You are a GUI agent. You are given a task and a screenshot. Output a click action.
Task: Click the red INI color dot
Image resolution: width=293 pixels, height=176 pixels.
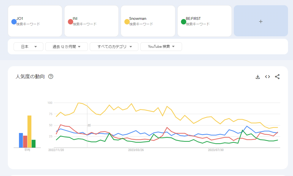[x=70, y=21]
